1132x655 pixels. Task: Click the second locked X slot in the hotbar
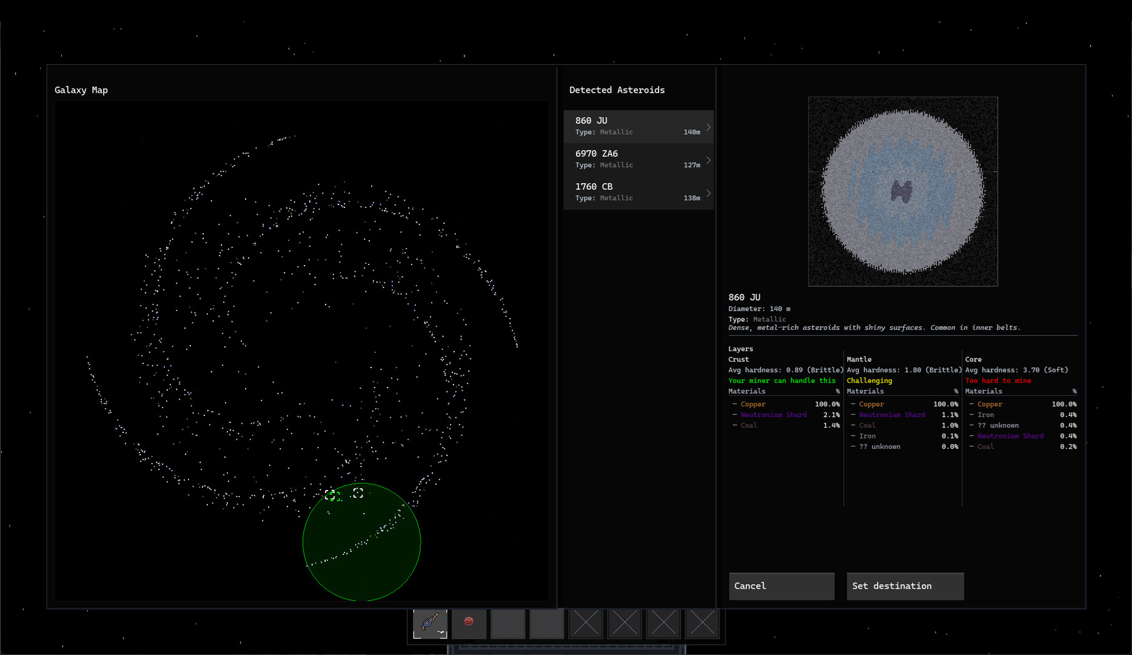click(x=624, y=623)
